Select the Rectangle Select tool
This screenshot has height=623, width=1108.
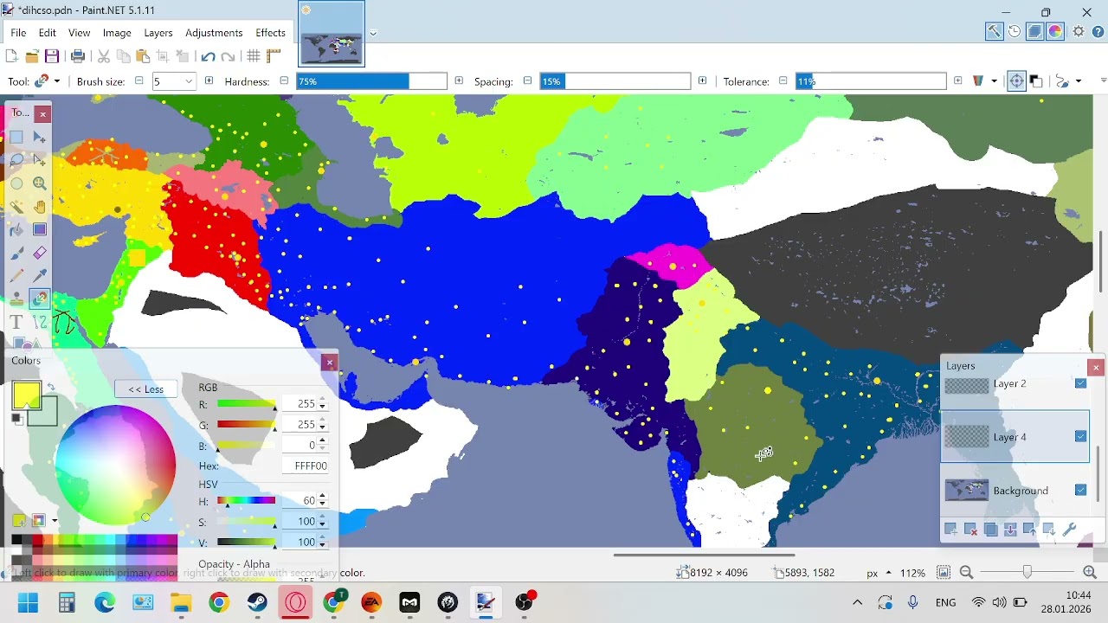click(x=16, y=137)
